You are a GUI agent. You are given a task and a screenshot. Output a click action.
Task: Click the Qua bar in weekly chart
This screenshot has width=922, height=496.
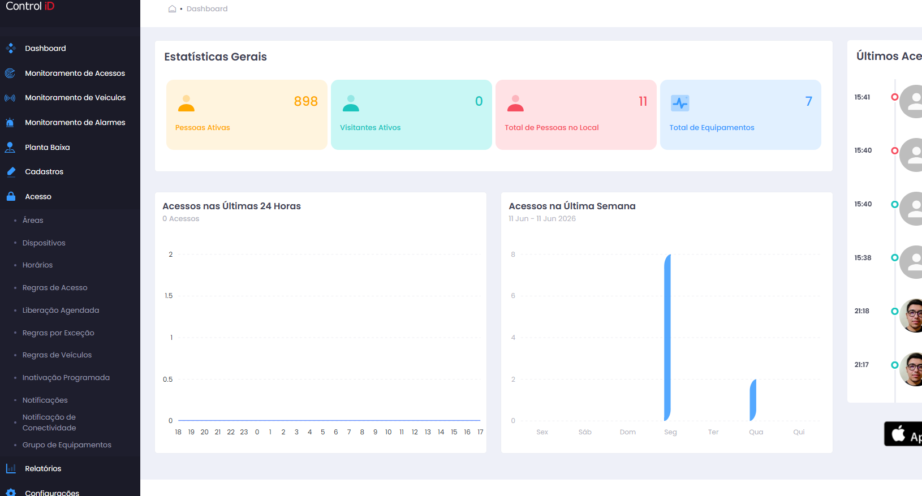[753, 400]
